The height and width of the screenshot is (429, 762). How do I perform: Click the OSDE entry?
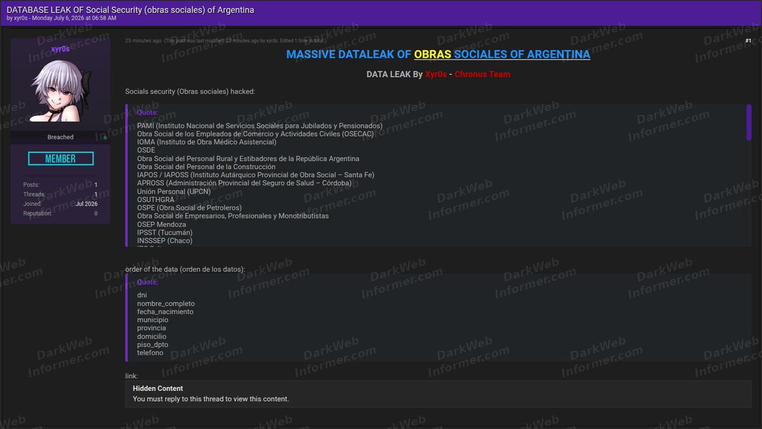[x=146, y=151]
